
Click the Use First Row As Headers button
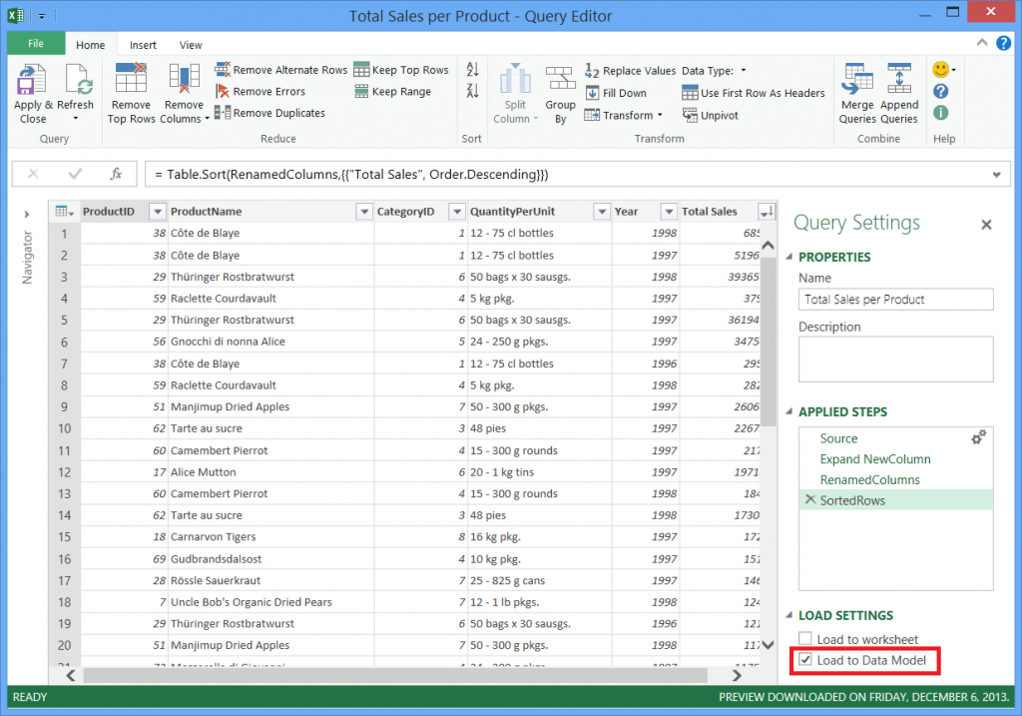tap(754, 93)
